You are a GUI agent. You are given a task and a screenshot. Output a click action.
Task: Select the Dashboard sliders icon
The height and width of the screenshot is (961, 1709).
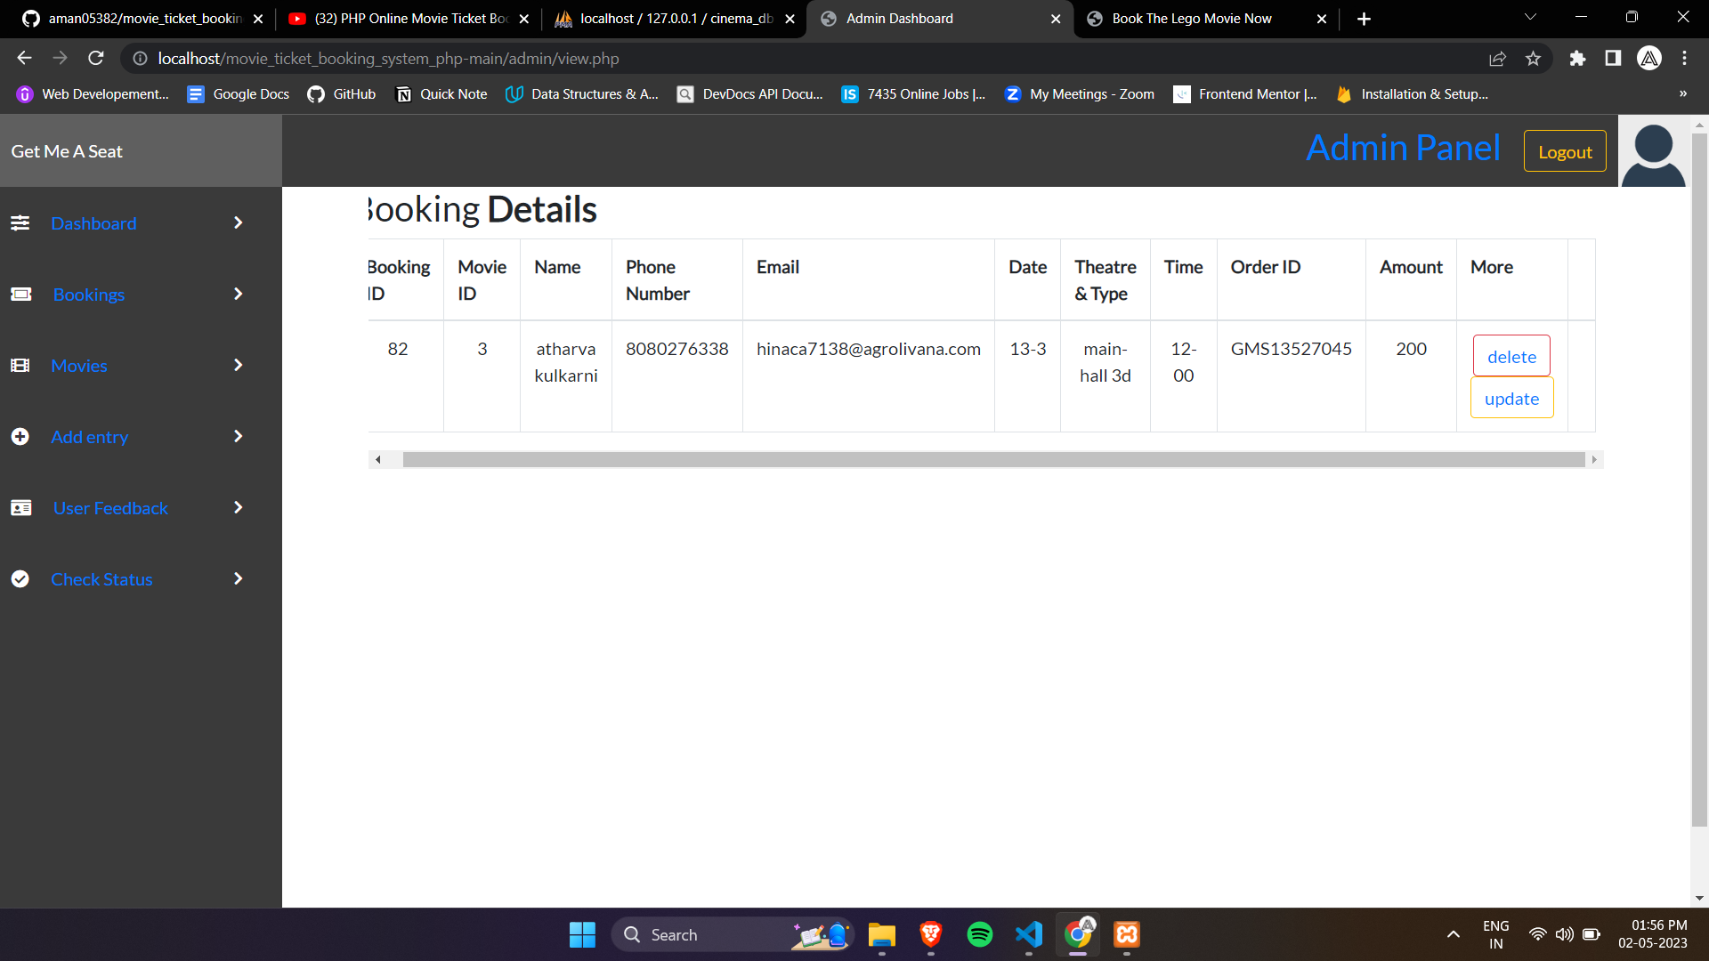pyautogui.click(x=20, y=222)
